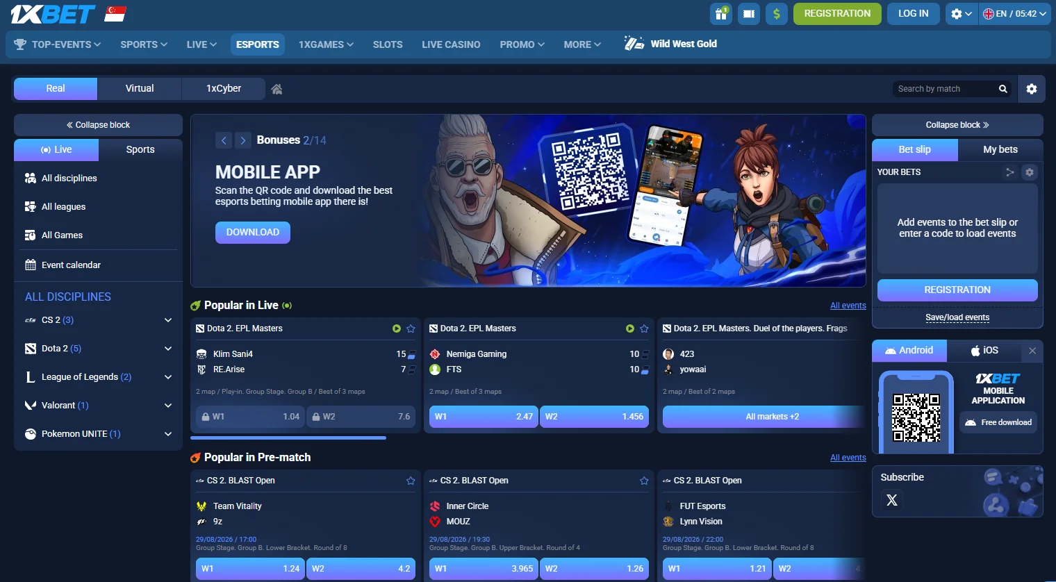Click Free download app button
The height and width of the screenshot is (582, 1056).
coord(998,422)
